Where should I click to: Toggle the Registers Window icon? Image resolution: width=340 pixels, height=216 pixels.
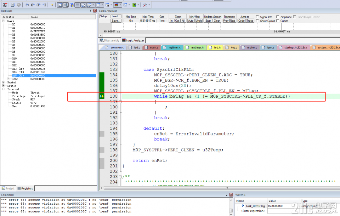tap(77, 5)
